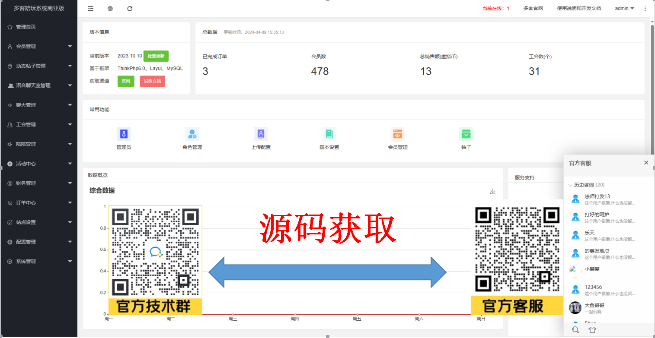Open the globe website icon
The width and height of the screenshot is (655, 338).
(x=110, y=8)
